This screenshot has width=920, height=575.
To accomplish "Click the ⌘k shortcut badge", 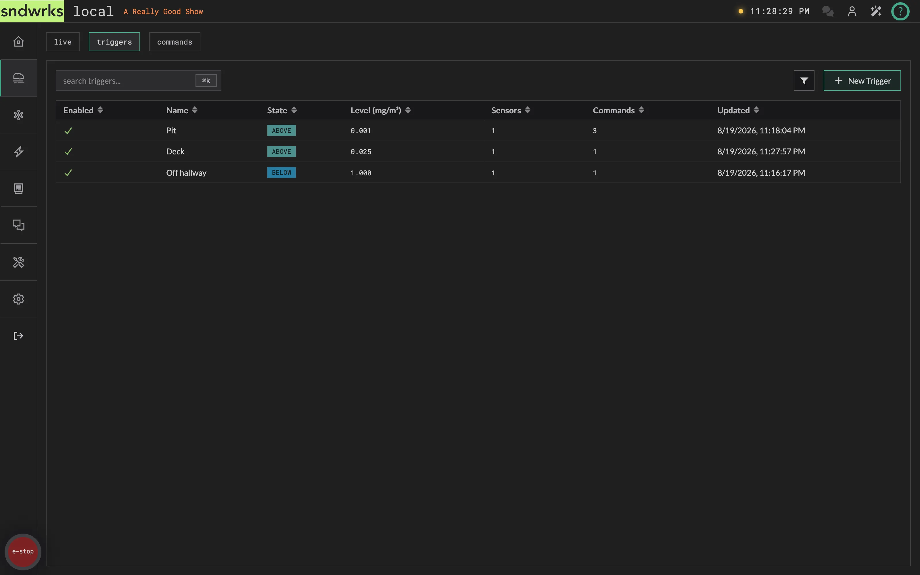I will (x=206, y=80).
